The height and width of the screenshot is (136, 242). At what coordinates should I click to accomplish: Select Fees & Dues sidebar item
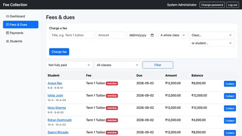21,25
